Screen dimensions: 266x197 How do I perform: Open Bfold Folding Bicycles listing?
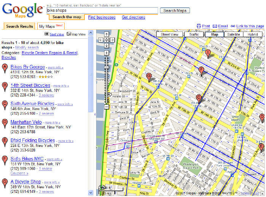pyautogui.click(x=33, y=140)
